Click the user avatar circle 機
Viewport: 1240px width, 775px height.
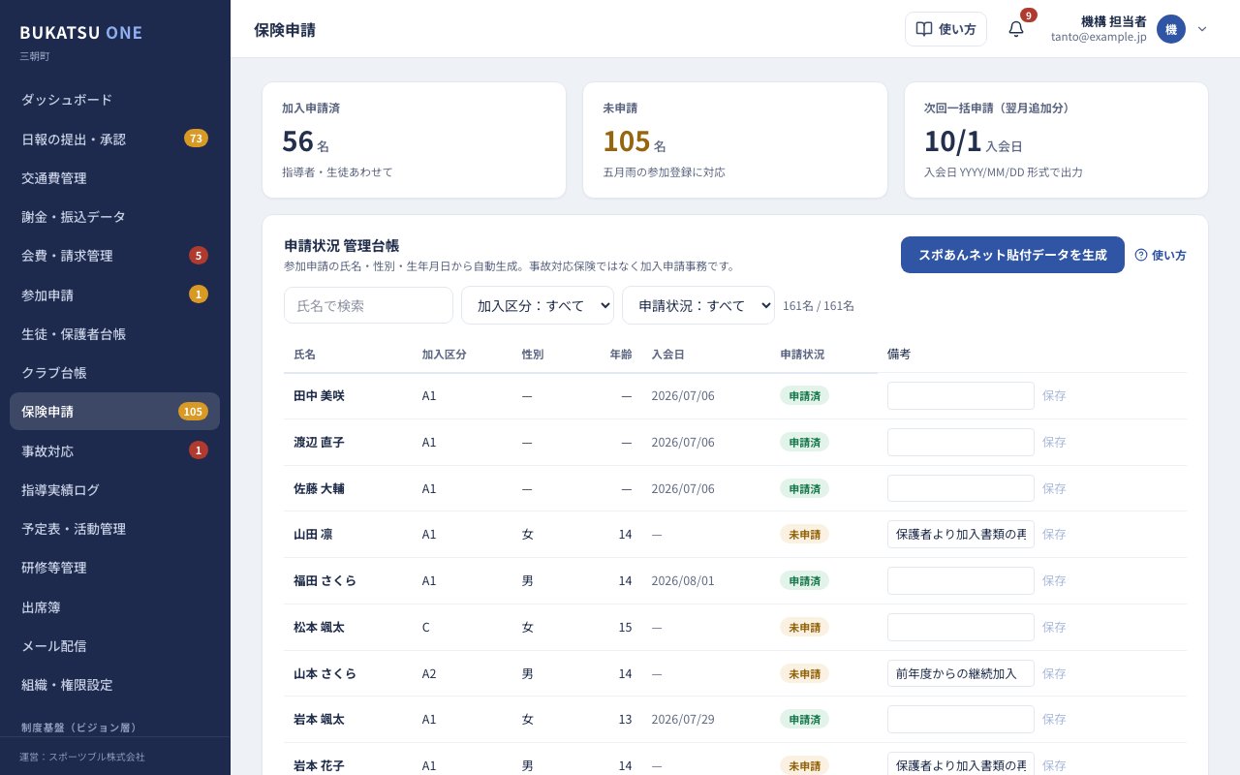click(1171, 29)
